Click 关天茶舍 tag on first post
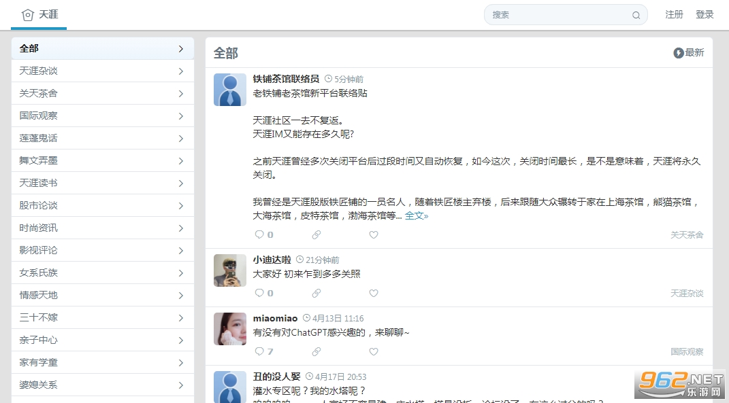Screen dimensions: 729x403 pyautogui.click(x=687, y=235)
